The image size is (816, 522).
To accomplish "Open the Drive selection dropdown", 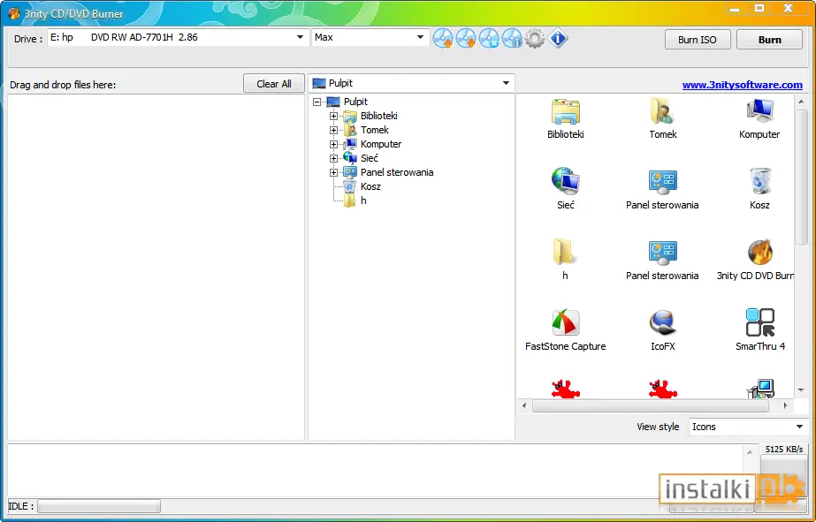I will (x=177, y=37).
